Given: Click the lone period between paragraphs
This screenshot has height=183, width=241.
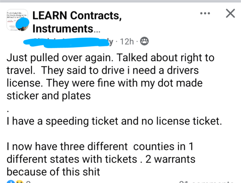Looking at the screenshot, I should (x=8, y=111).
